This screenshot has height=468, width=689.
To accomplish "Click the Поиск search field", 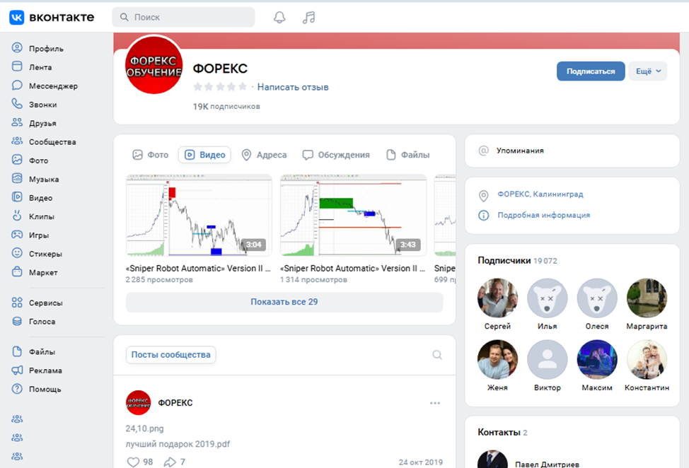I will (x=184, y=17).
